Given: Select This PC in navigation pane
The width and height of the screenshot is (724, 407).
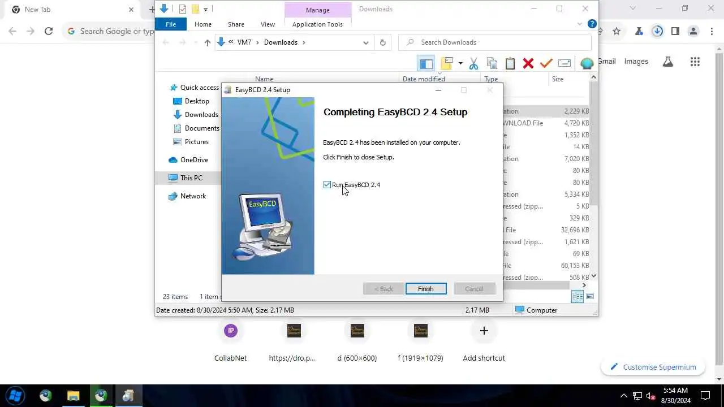Looking at the screenshot, I should pyautogui.click(x=191, y=178).
